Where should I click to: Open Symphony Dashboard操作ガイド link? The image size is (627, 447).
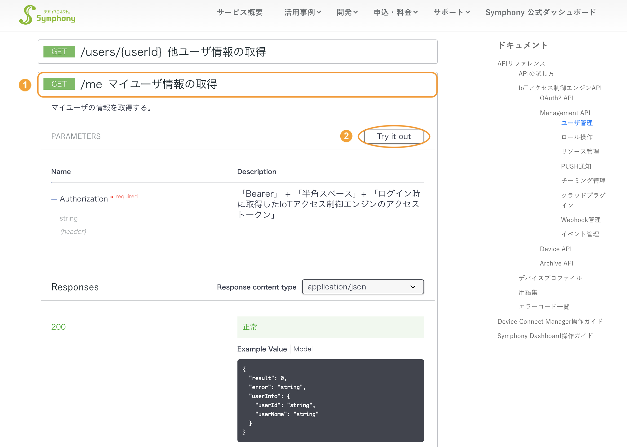click(545, 336)
